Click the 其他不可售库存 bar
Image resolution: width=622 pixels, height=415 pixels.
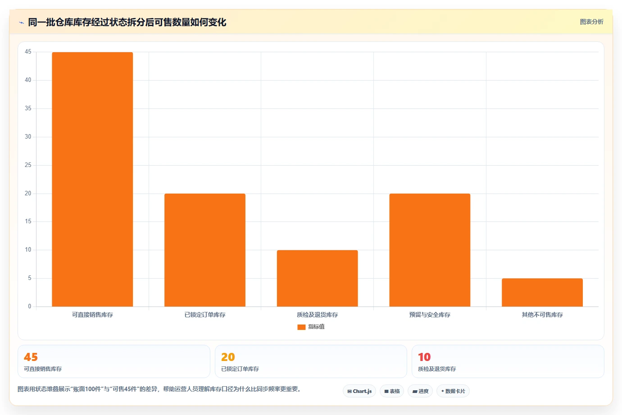(542, 293)
